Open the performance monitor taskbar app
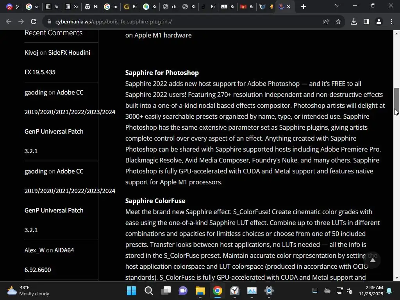Screen dimensions: 400x300 (x=252, y=291)
